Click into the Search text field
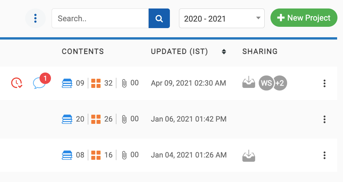This screenshot has width=343, height=182. click(100, 18)
